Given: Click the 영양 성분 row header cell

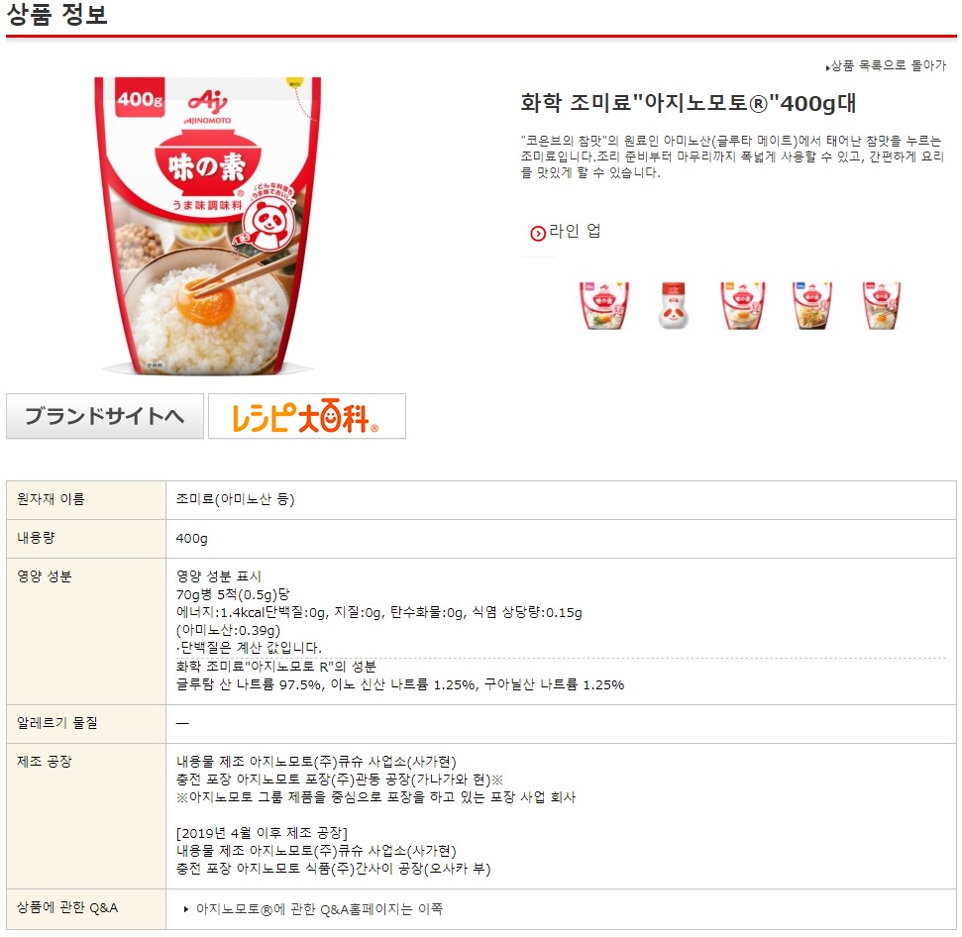Looking at the screenshot, I should pyautogui.click(x=86, y=632).
